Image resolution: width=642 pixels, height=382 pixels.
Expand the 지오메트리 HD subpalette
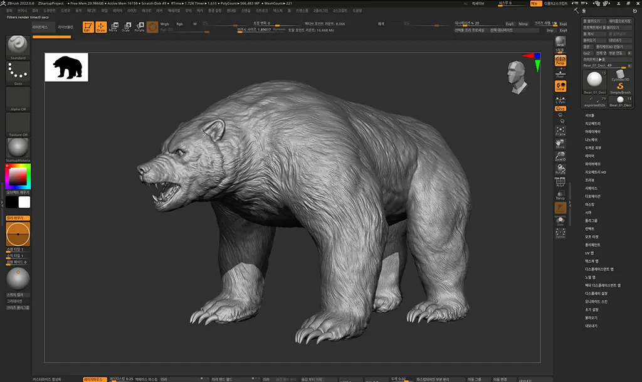click(x=596, y=172)
